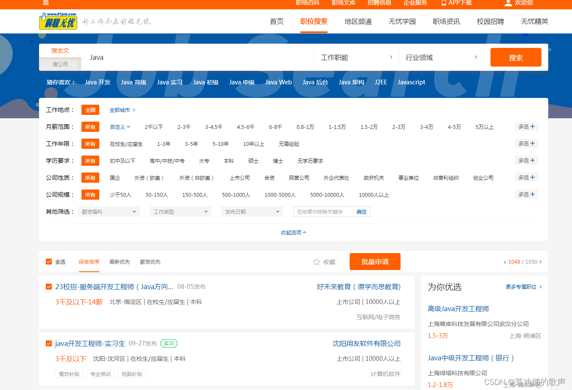Toggle the 全选 checkbox
572x390 pixels.
coord(49,262)
